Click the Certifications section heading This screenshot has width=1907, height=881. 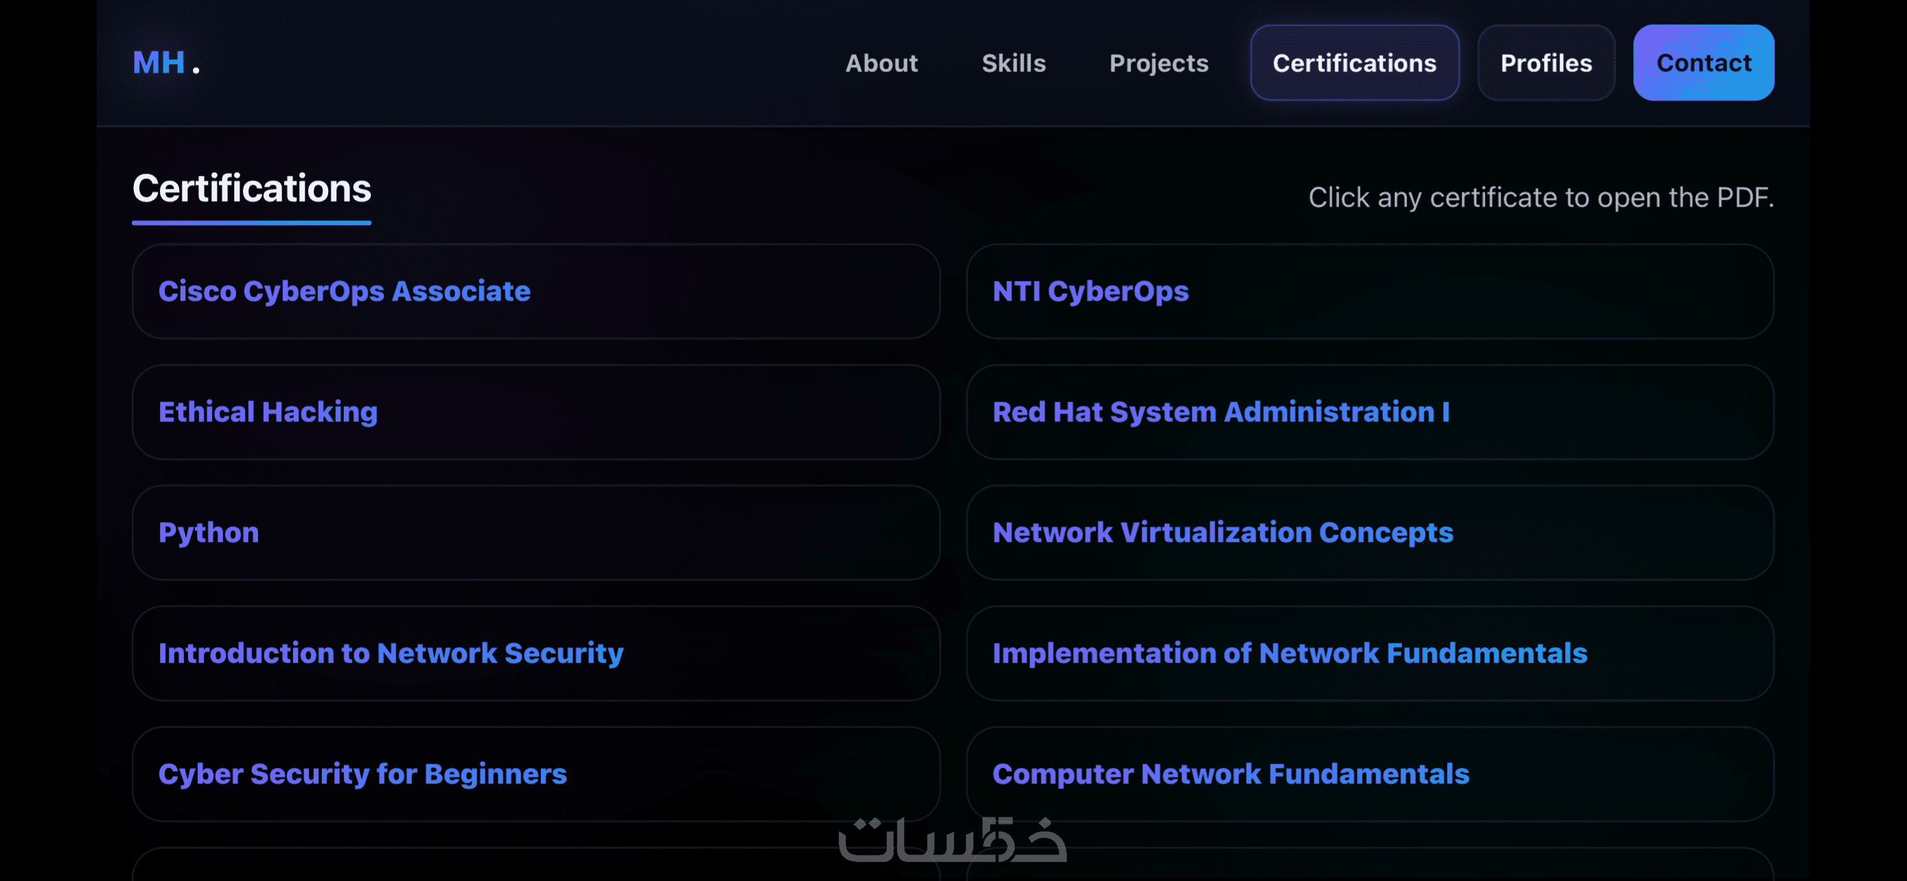click(x=251, y=189)
